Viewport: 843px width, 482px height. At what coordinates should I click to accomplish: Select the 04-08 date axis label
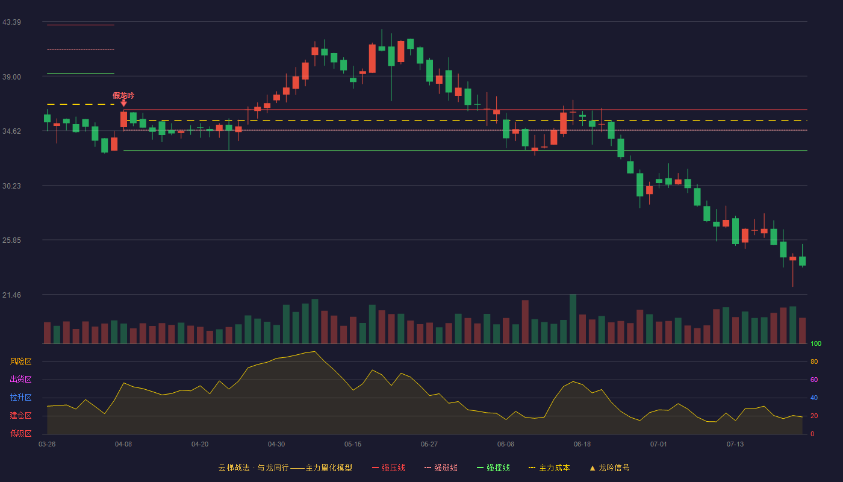pyautogui.click(x=123, y=444)
